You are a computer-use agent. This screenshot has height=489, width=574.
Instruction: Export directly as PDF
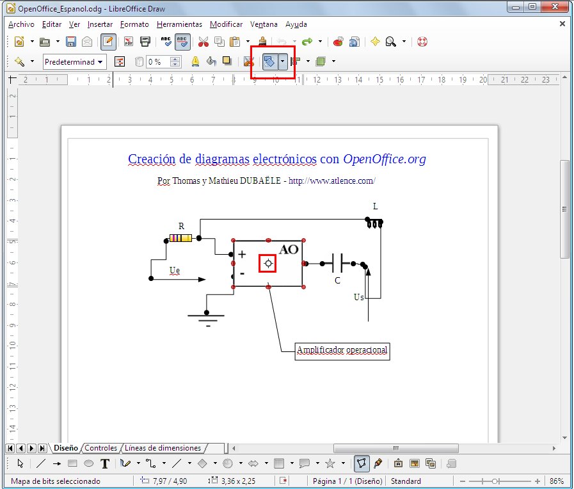(129, 42)
